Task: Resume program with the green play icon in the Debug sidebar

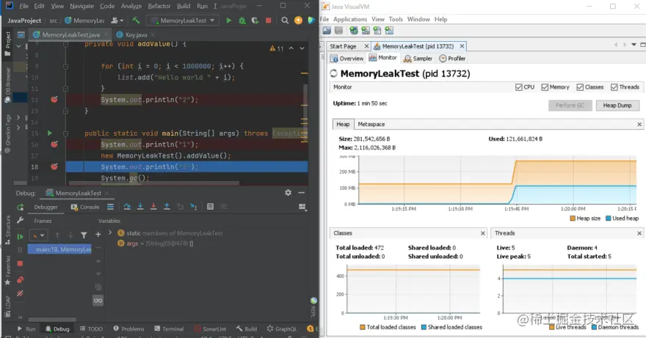Action: tap(20, 236)
